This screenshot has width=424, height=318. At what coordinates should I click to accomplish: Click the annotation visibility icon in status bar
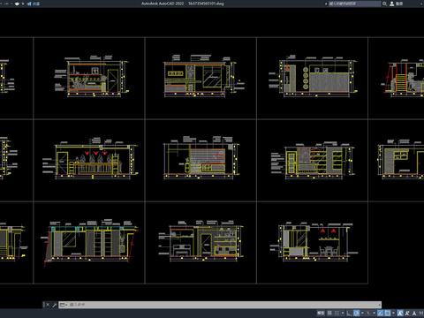pyautogui.click(x=400, y=313)
